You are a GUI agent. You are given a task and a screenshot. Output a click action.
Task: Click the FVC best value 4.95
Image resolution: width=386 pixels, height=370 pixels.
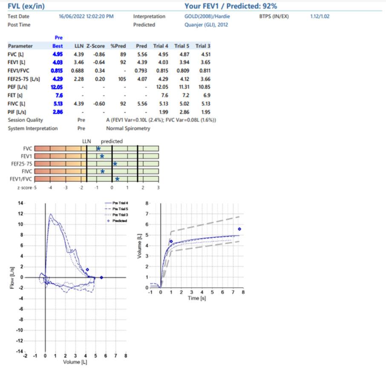pyautogui.click(x=58, y=54)
